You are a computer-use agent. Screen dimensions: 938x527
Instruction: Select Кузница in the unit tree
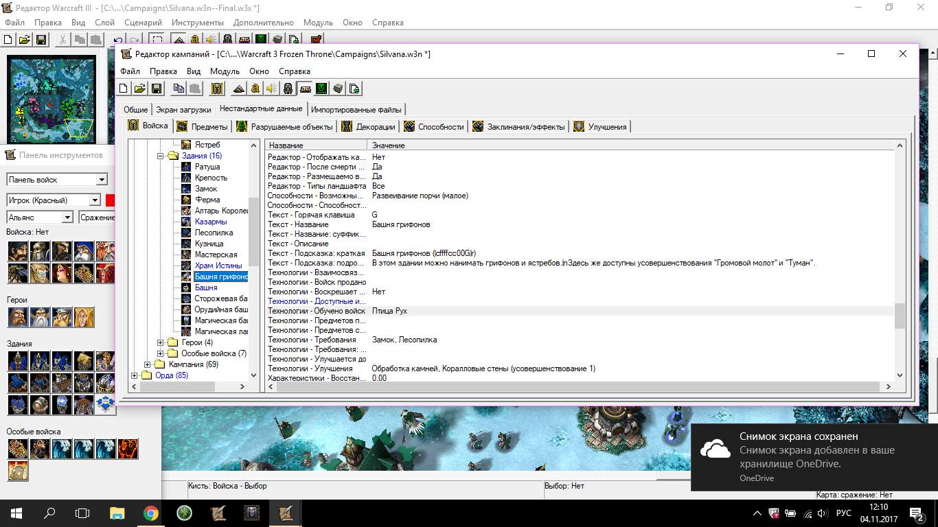(209, 244)
